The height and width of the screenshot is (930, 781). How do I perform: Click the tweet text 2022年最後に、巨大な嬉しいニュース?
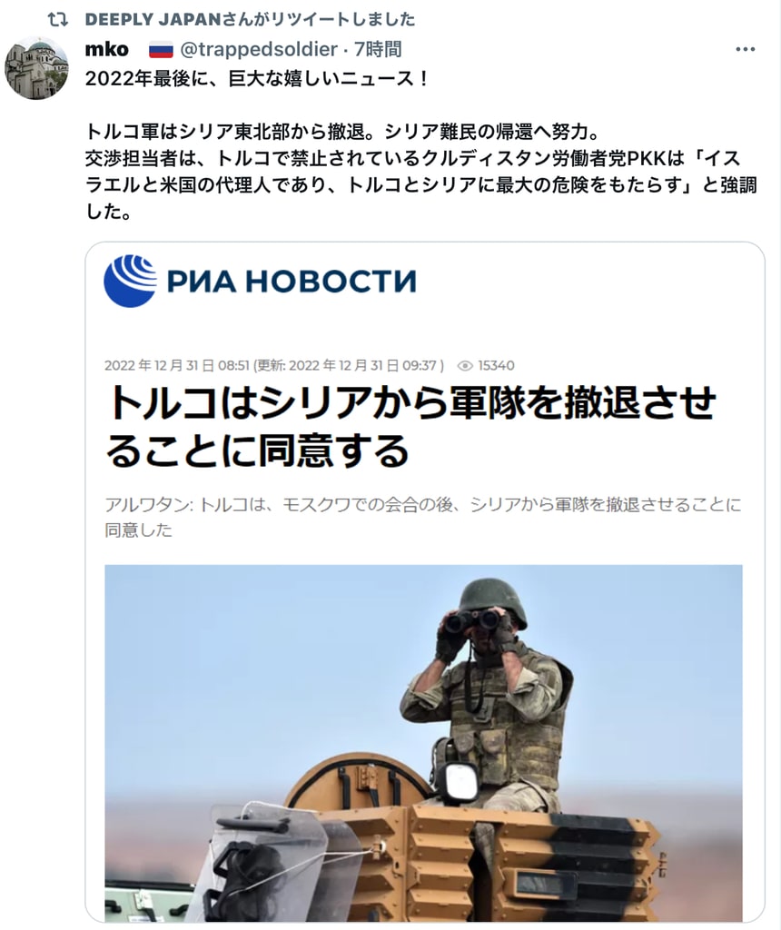257,78
